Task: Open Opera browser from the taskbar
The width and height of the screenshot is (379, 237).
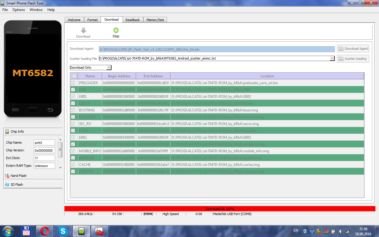Action: (x=45, y=231)
